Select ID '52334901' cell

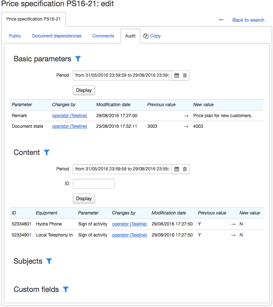pyautogui.click(x=21, y=235)
